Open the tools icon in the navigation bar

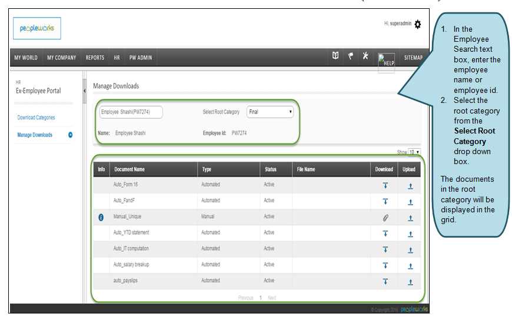(x=365, y=56)
